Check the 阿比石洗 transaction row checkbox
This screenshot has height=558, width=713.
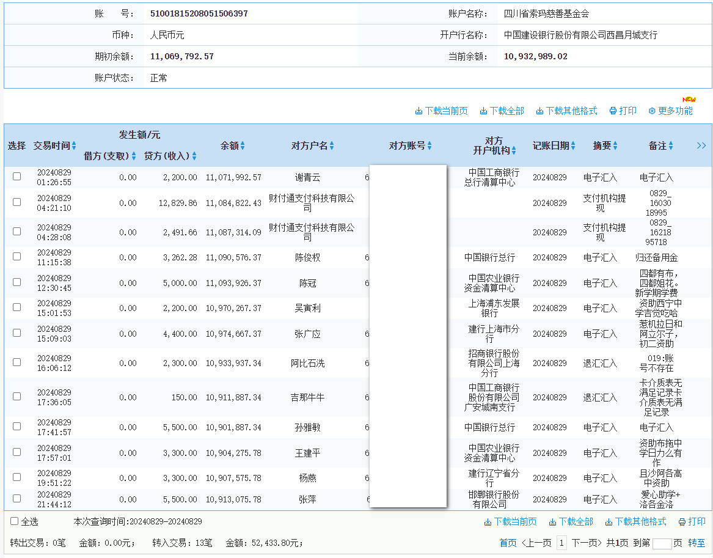coord(17,362)
